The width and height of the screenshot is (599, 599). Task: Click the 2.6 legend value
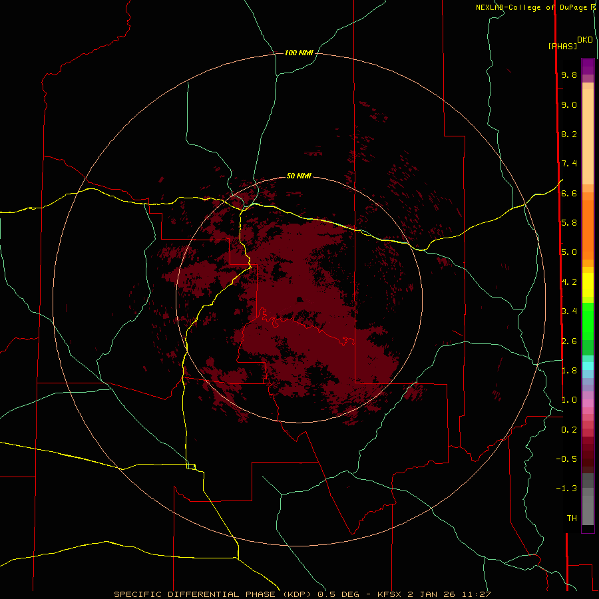click(569, 341)
